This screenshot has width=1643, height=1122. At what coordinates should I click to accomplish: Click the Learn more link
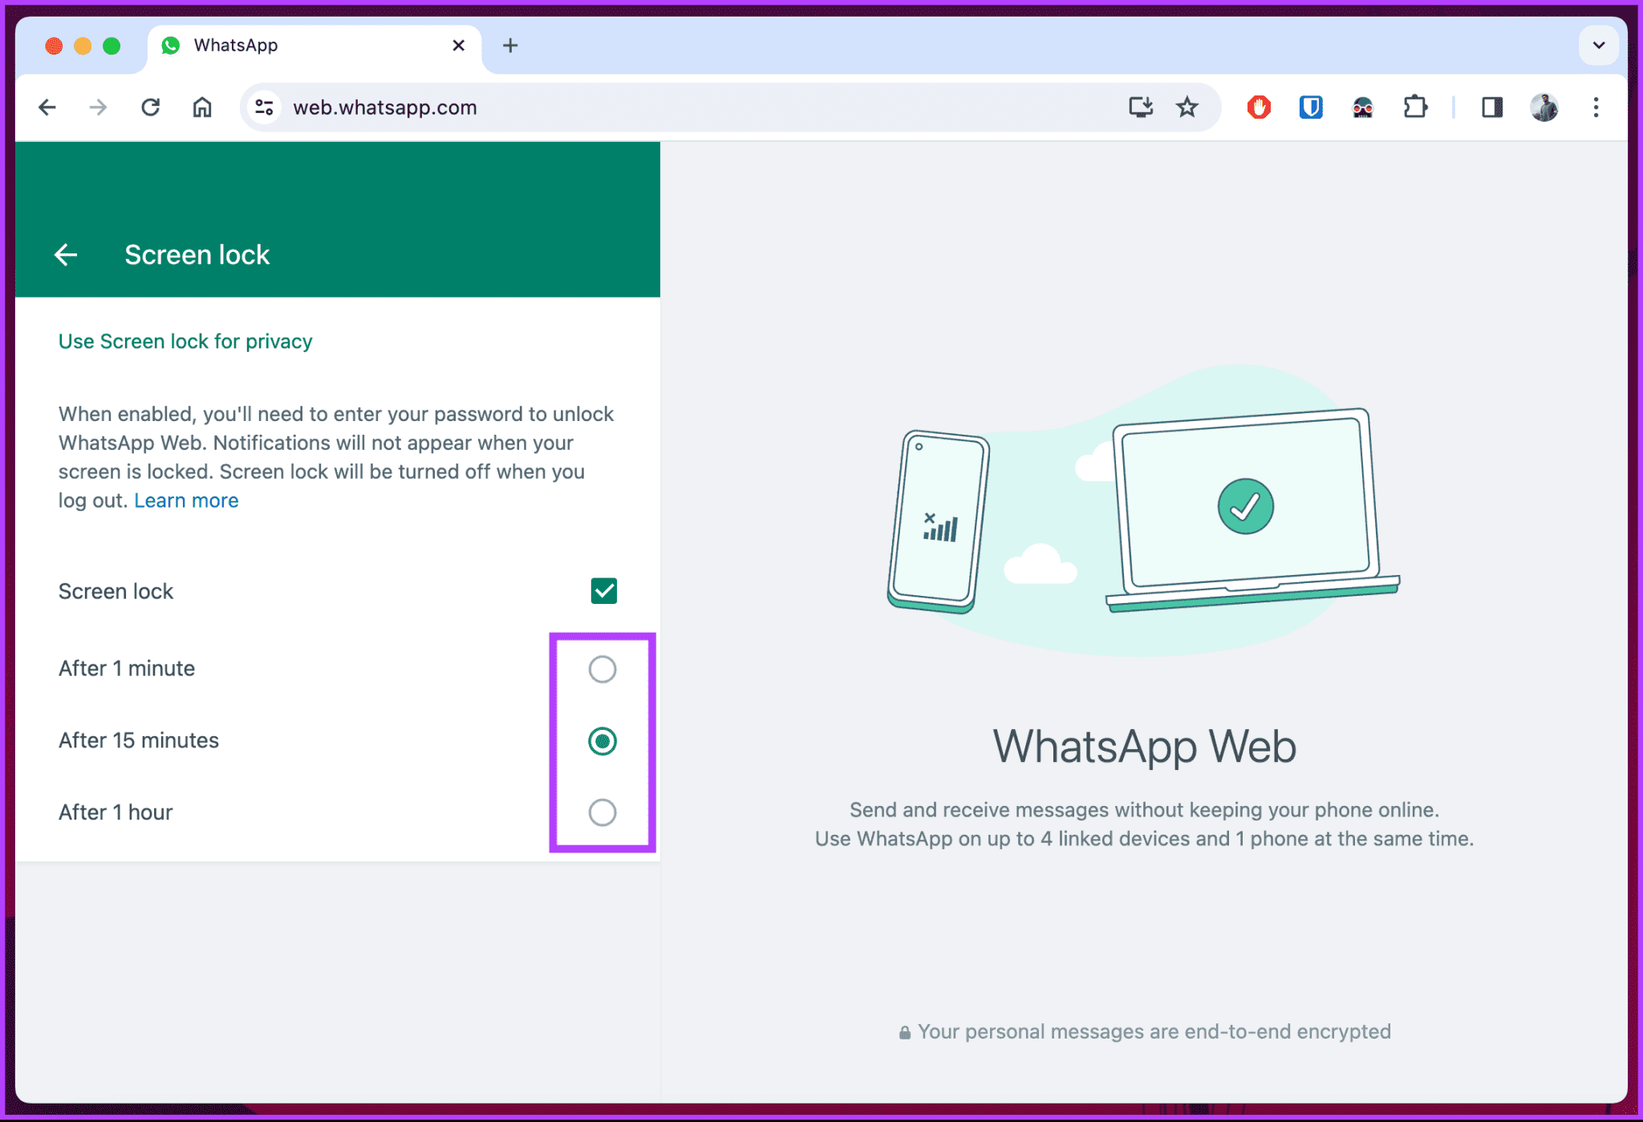pyautogui.click(x=187, y=500)
